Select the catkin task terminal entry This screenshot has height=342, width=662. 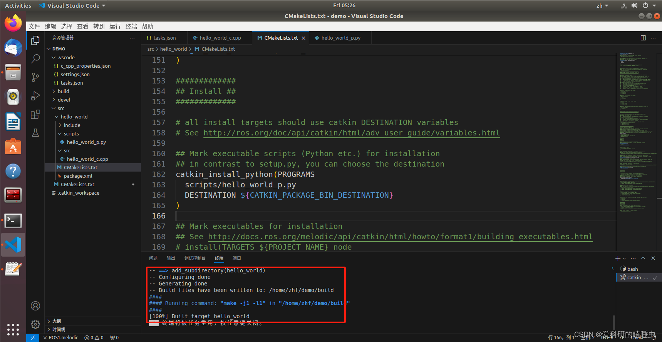click(638, 277)
